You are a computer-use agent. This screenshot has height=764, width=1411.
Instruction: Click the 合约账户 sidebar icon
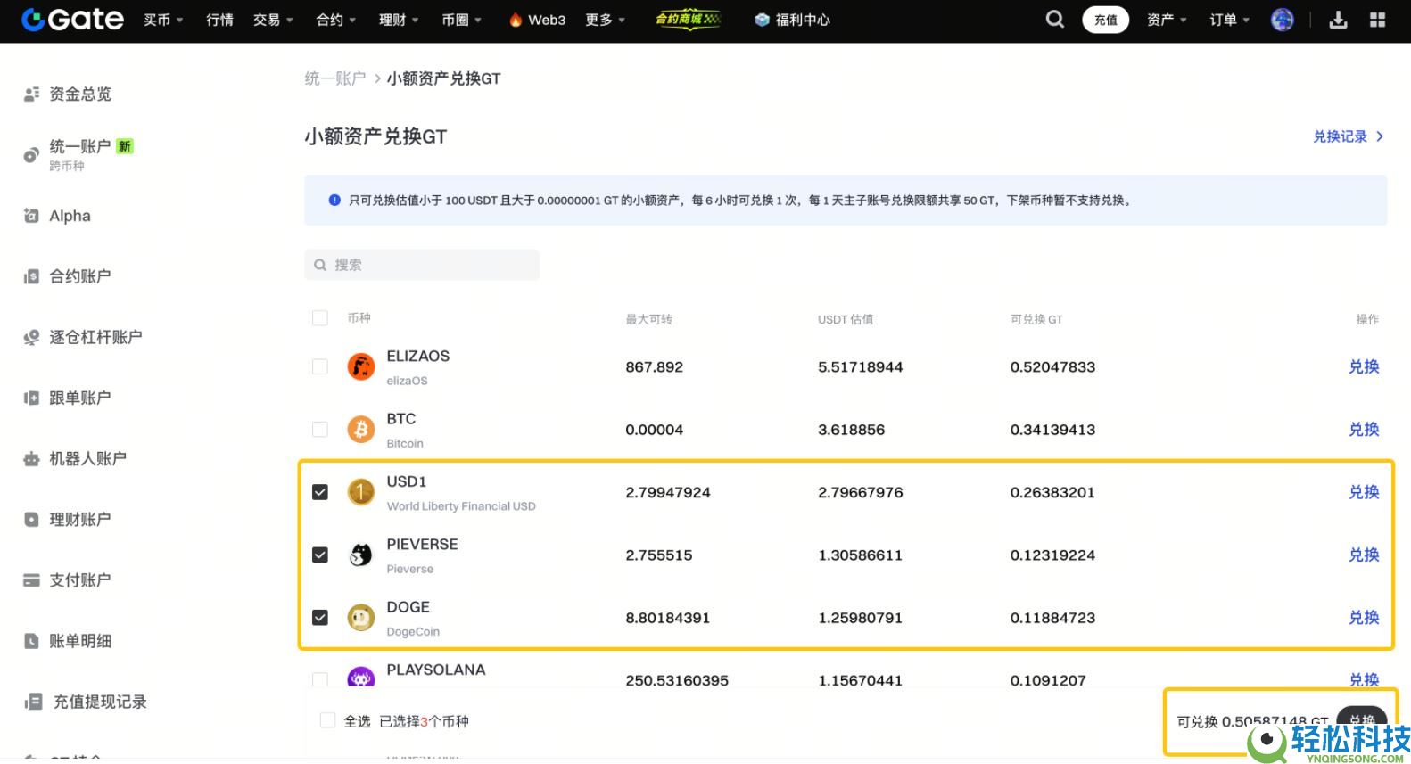click(31, 276)
